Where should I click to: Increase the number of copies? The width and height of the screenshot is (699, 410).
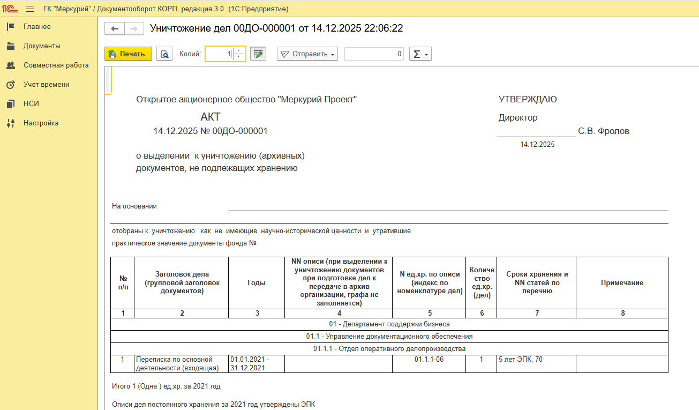pyautogui.click(x=239, y=51)
